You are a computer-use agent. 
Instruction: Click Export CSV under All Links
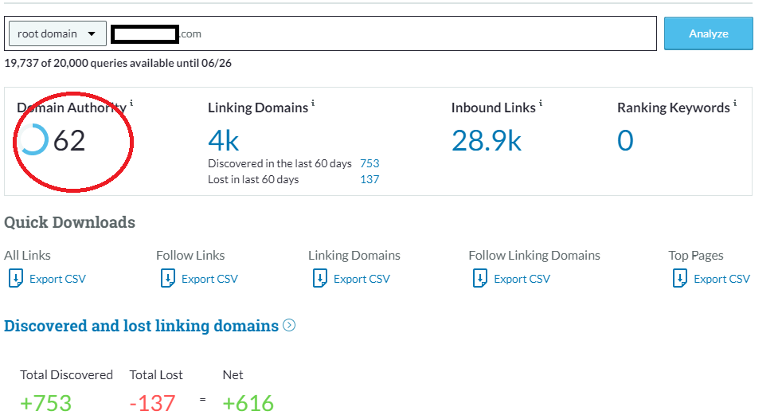coord(57,279)
